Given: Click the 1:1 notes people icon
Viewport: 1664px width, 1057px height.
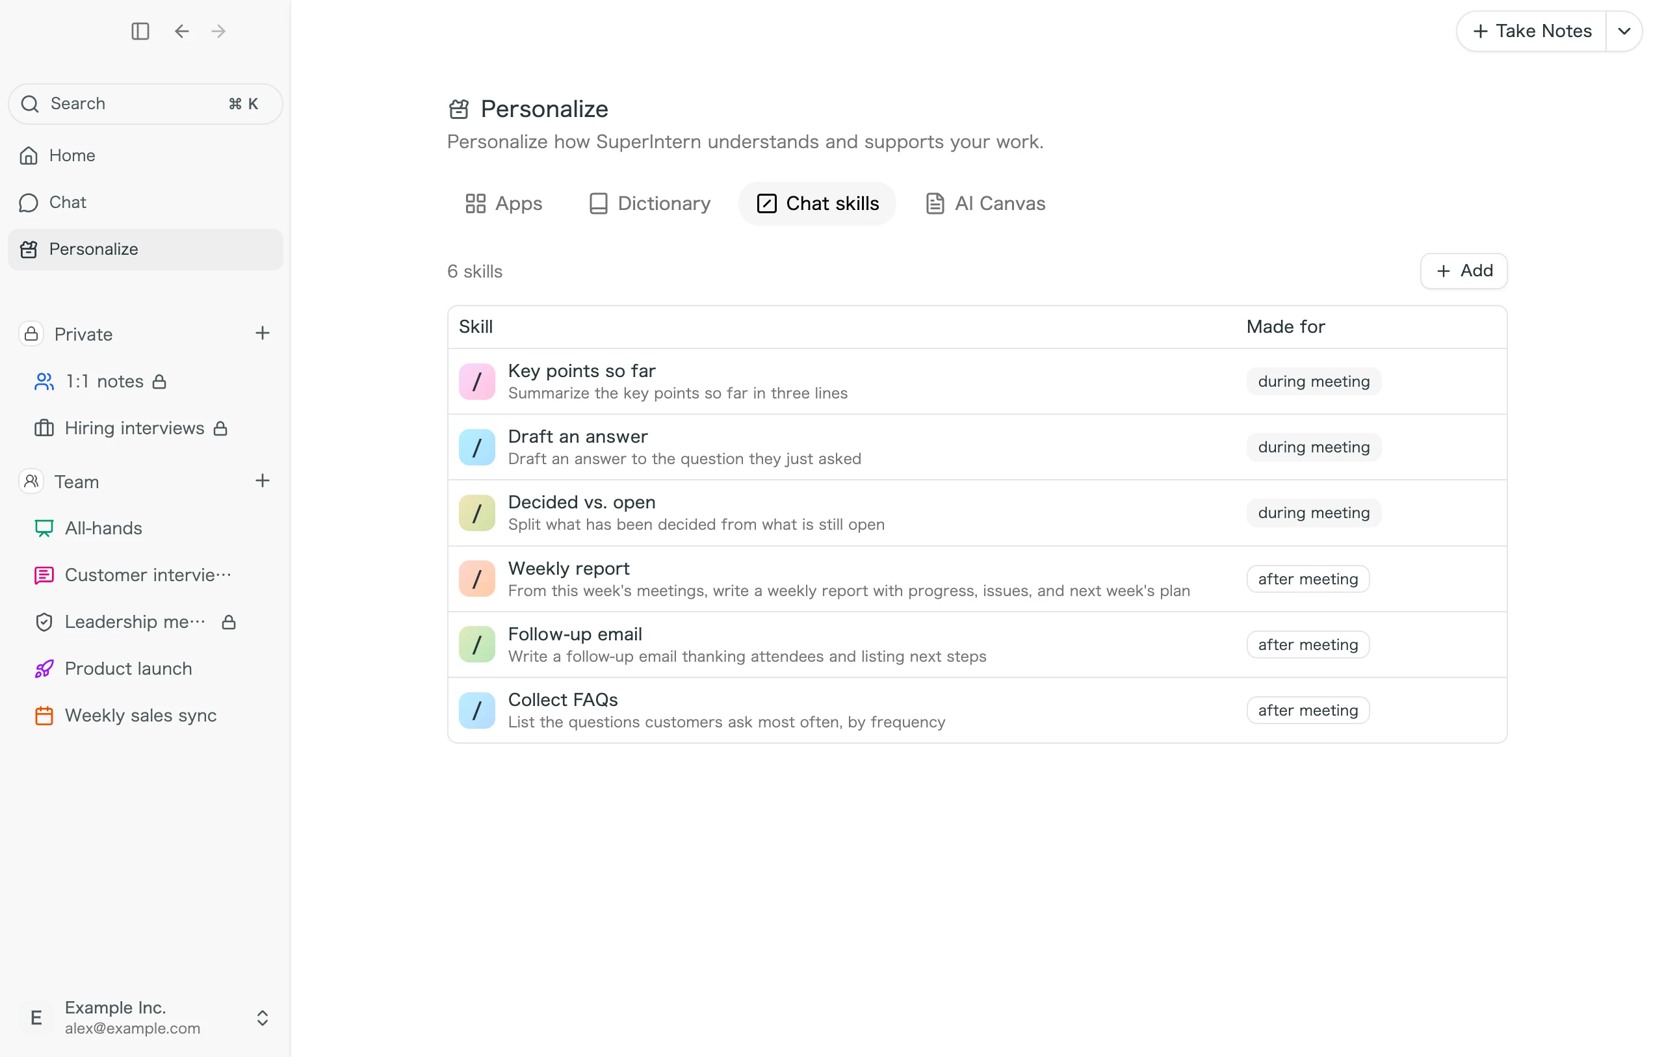Looking at the screenshot, I should [x=44, y=382].
